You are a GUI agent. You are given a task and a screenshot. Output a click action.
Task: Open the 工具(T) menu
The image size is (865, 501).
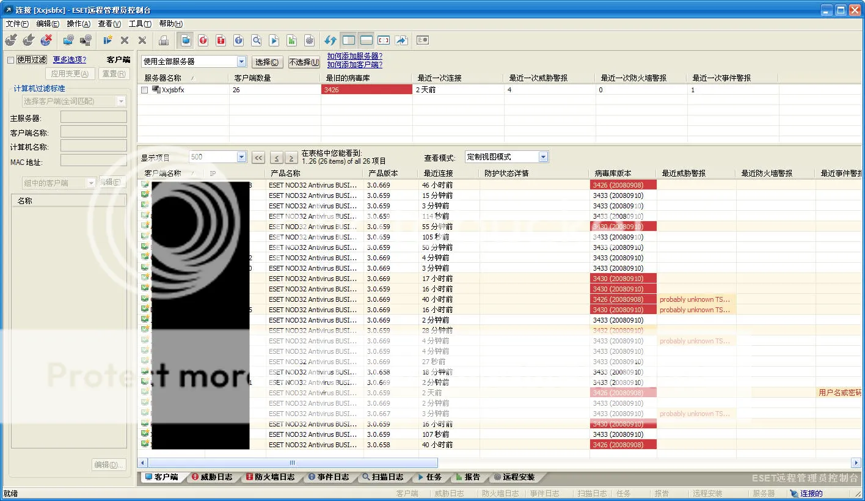tap(140, 24)
